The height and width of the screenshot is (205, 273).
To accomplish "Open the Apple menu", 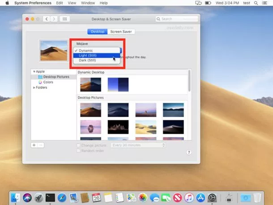I will click(x=7, y=3).
